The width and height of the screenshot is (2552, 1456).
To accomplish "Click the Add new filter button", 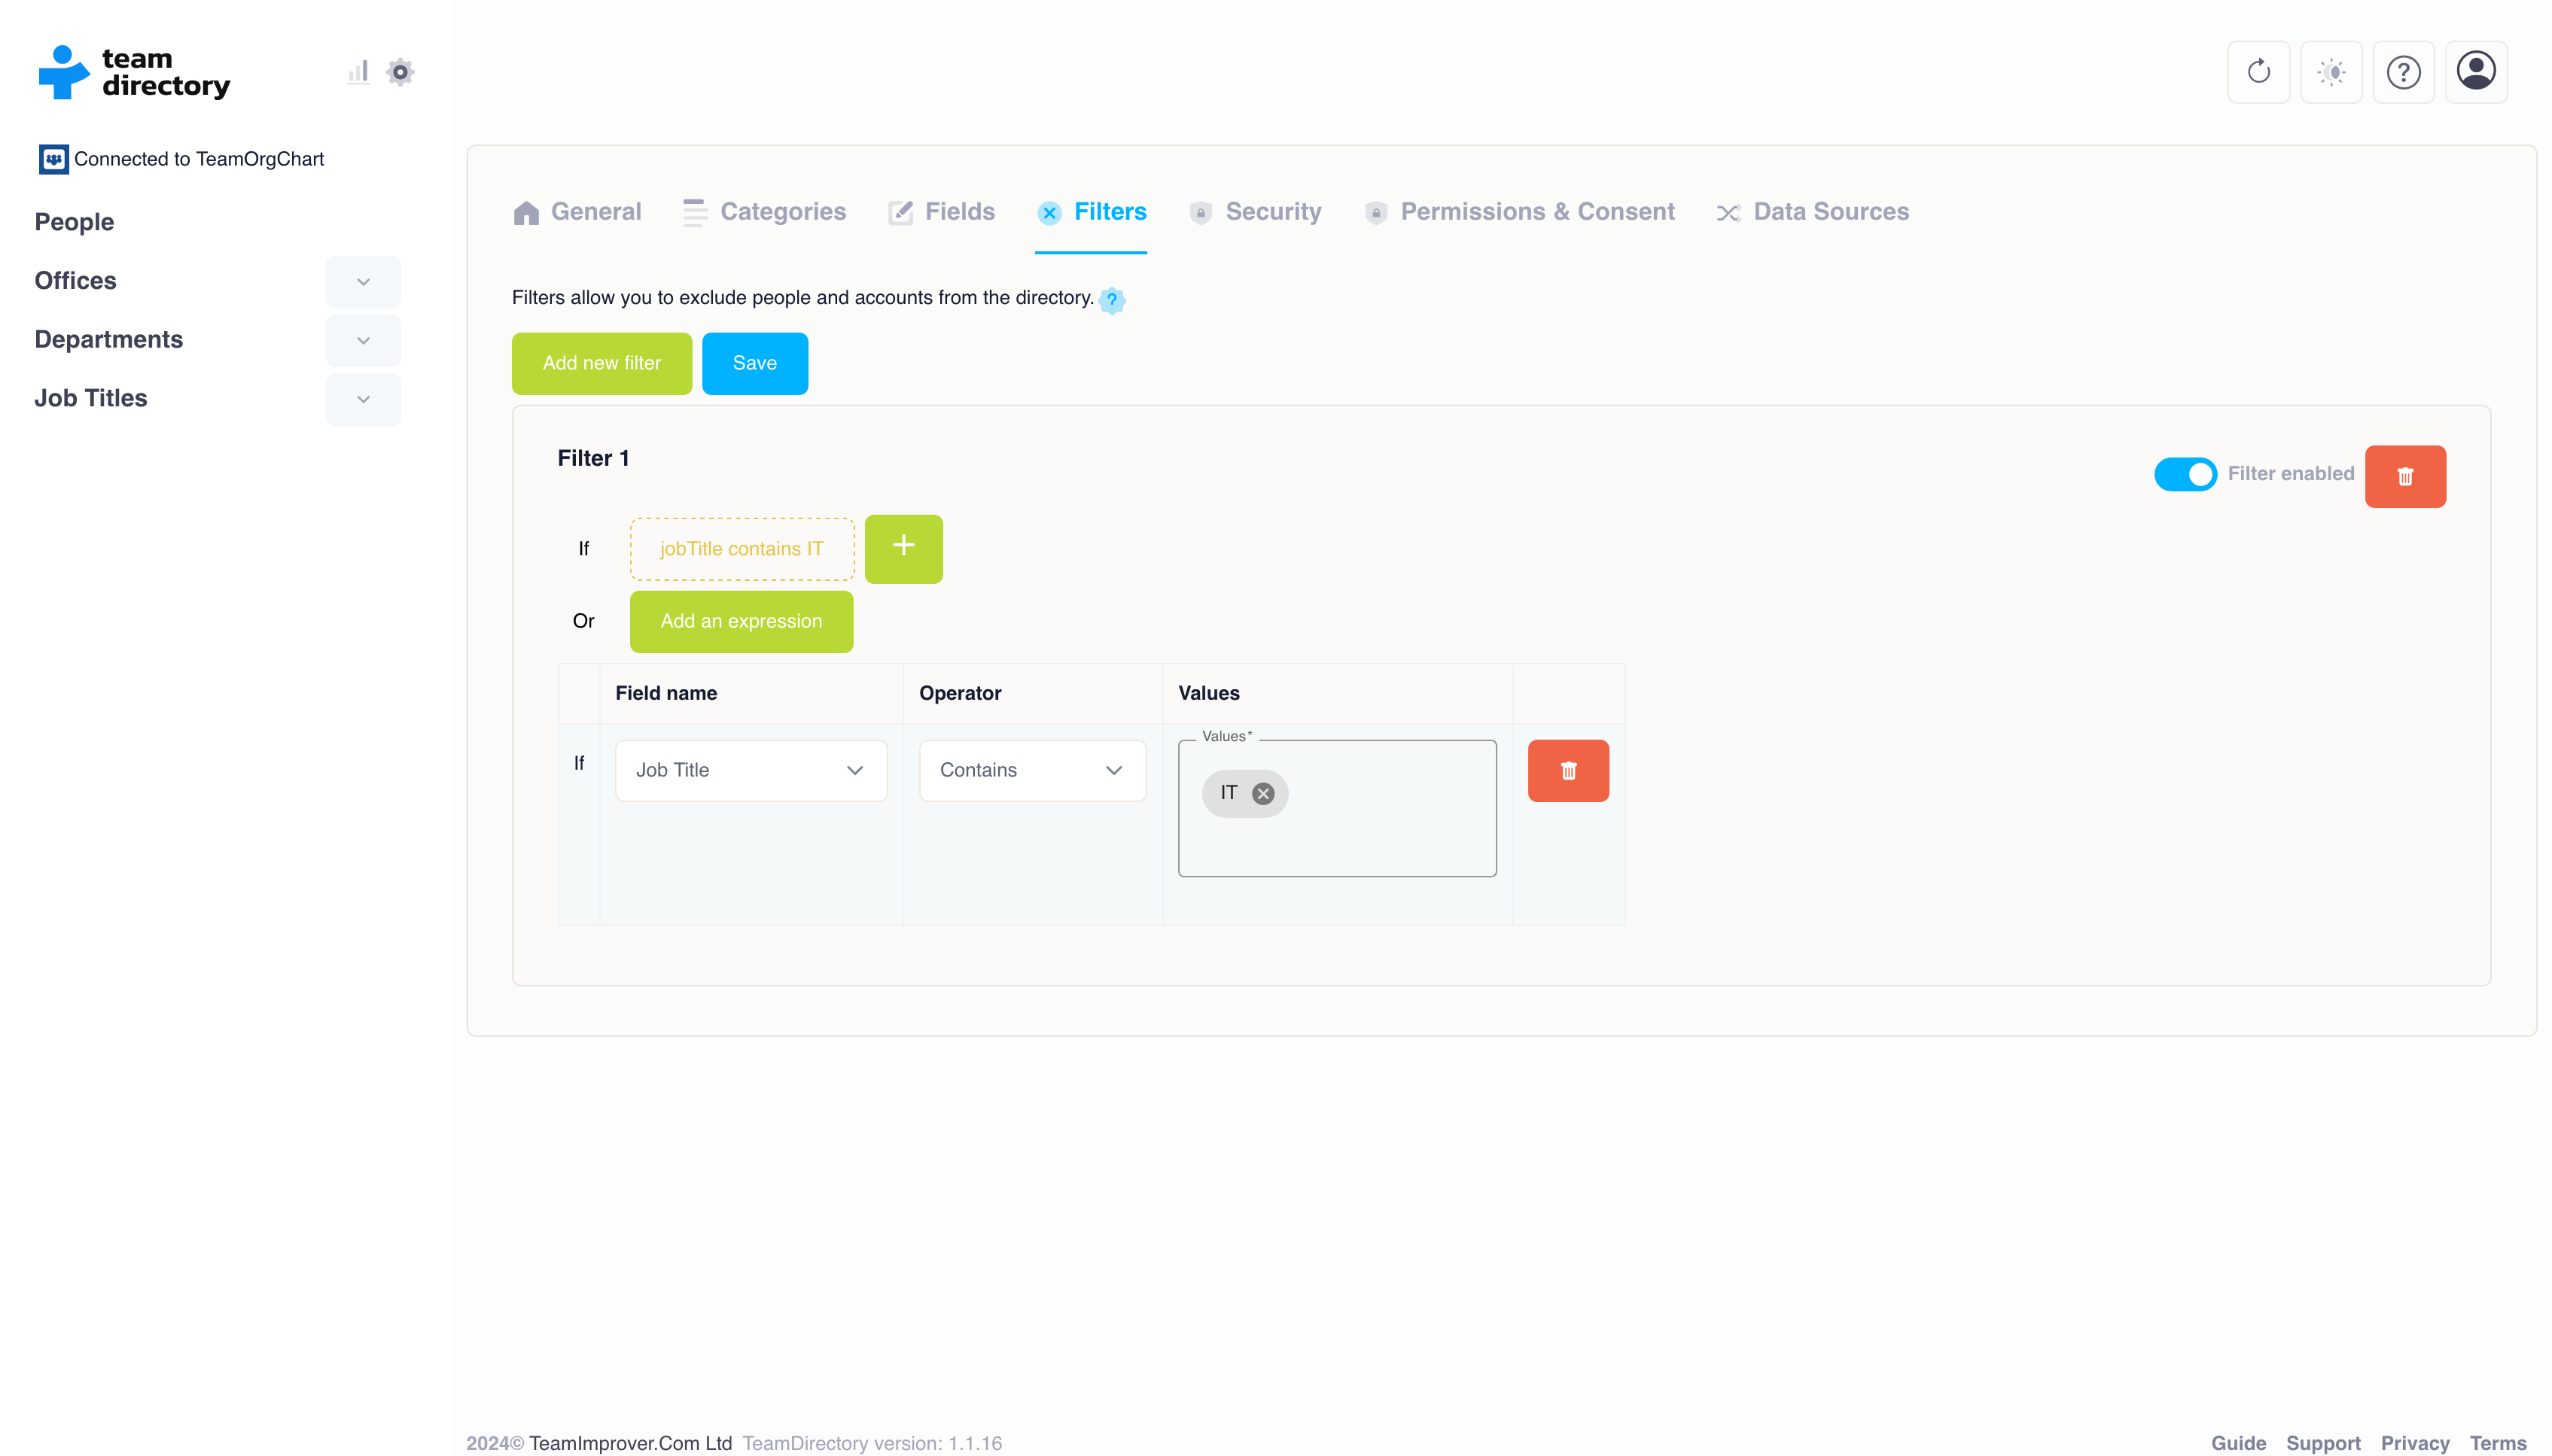I will pyautogui.click(x=603, y=363).
